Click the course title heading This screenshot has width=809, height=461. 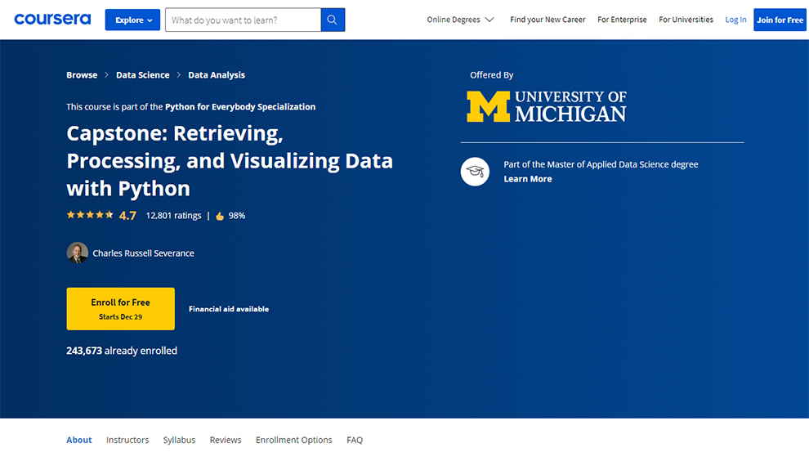coord(230,160)
